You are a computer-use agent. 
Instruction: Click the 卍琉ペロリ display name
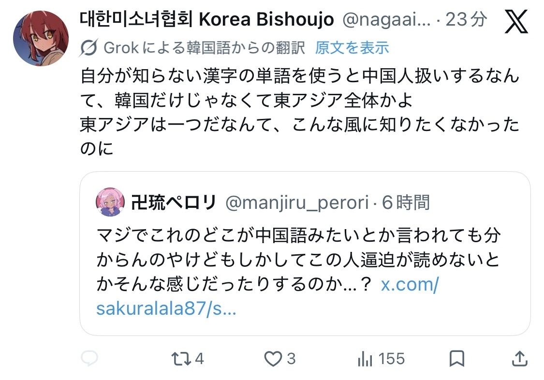click(173, 203)
